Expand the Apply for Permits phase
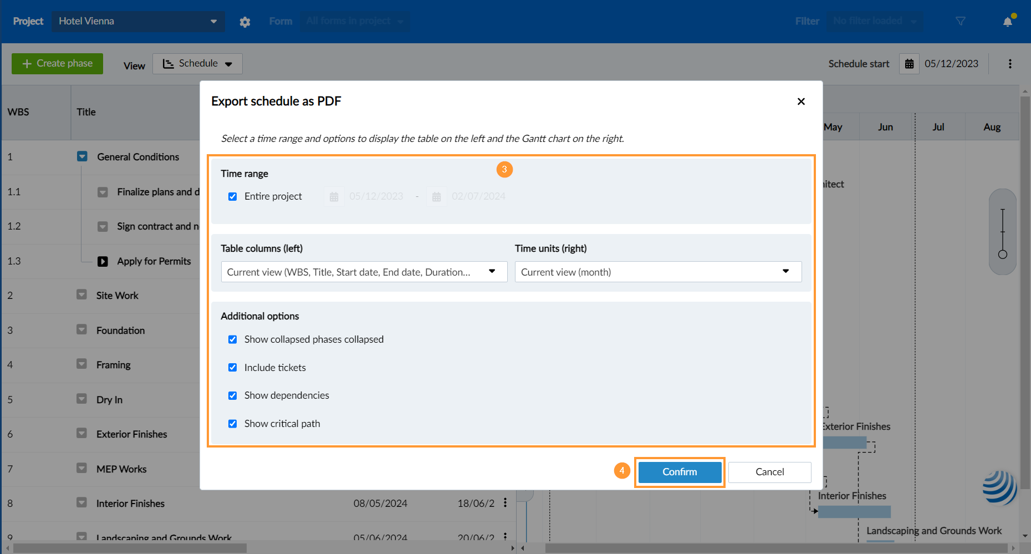The image size is (1031, 554). click(x=103, y=261)
